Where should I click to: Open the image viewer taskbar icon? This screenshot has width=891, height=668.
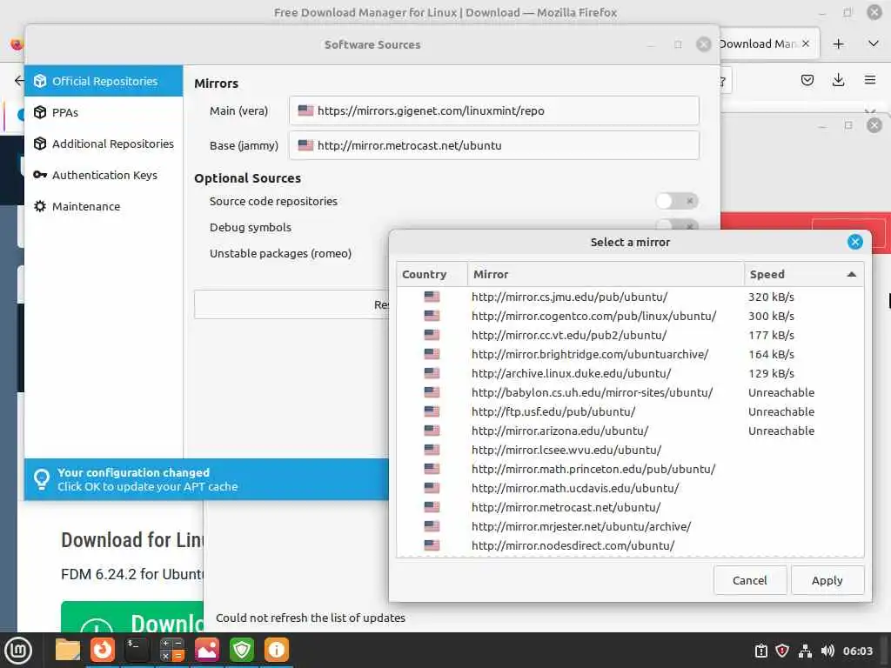(207, 650)
